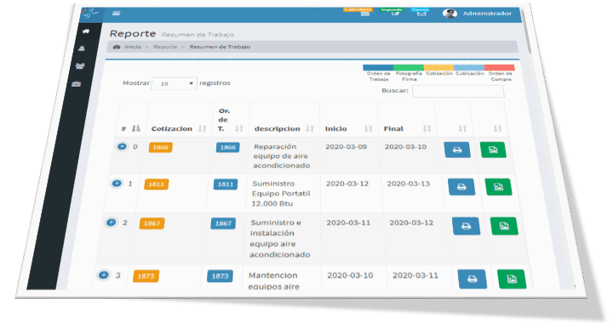Open the hamburger menu in top bar

click(116, 14)
